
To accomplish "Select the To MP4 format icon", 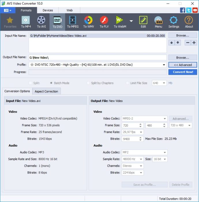I will [x=26, y=22].
